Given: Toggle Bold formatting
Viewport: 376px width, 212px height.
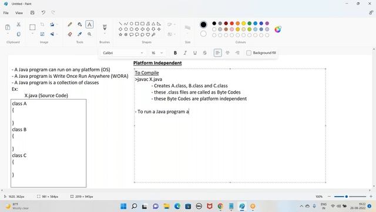Looking at the screenshot, I should [175, 53].
